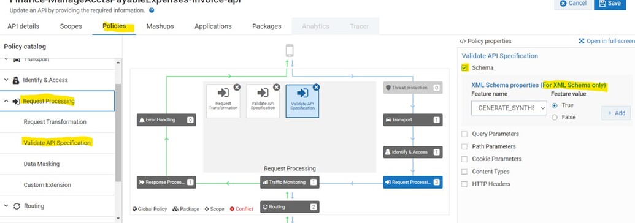Screen dimensions: 635x223
Task: Remove the Request Transformation policy via its X icon
Action: (x=237, y=87)
